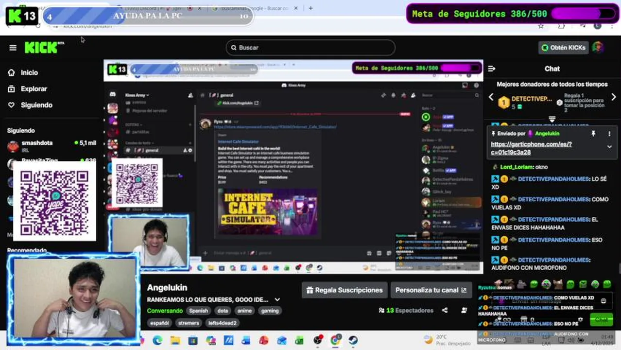Select the Spanish tag

point(198,311)
